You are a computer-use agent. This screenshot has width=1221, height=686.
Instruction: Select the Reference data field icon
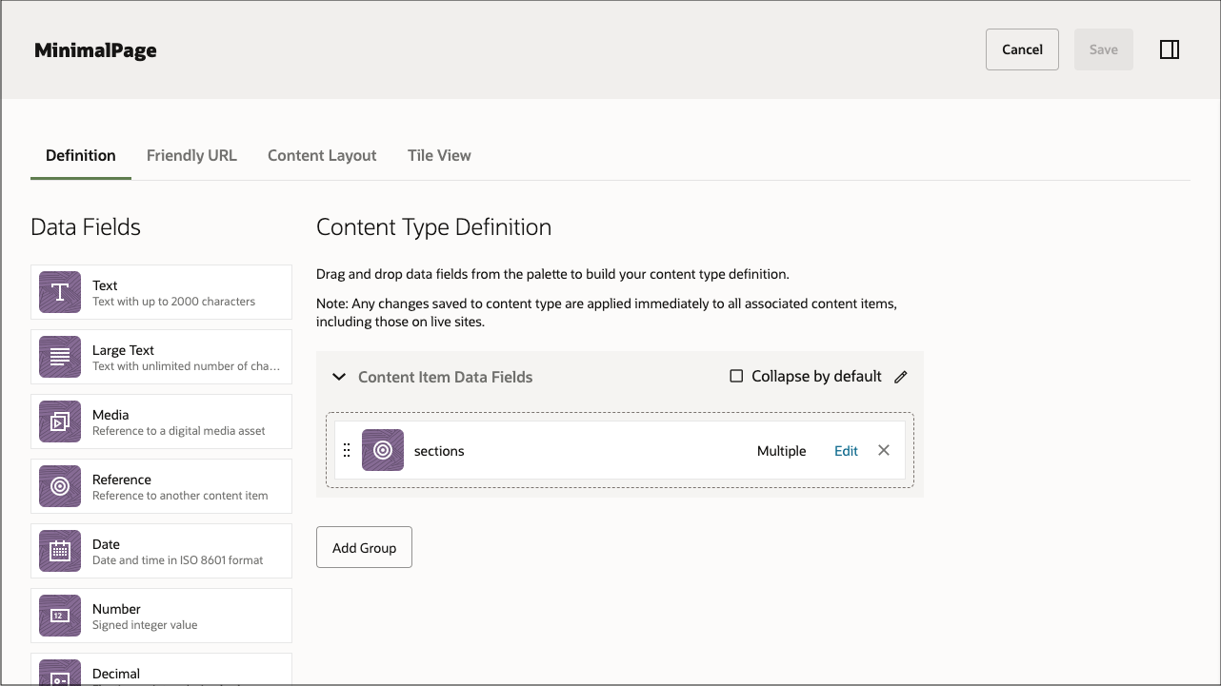[x=59, y=486]
